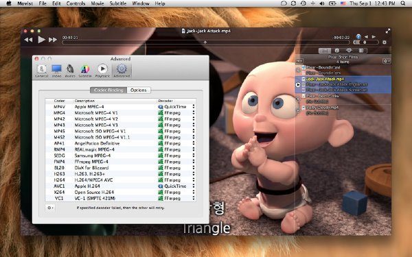The image size is (412, 257).
Task: Open the Subtitle menu in menu bar
Action: [117, 3]
